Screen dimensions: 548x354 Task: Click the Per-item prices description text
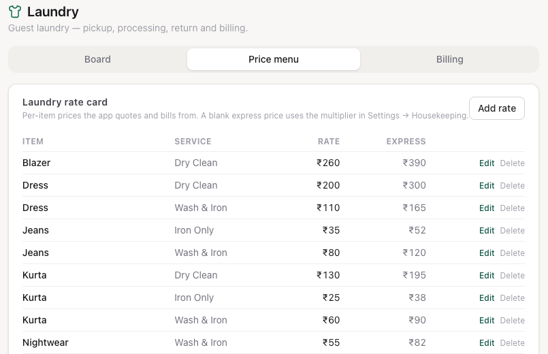(x=245, y=116)
